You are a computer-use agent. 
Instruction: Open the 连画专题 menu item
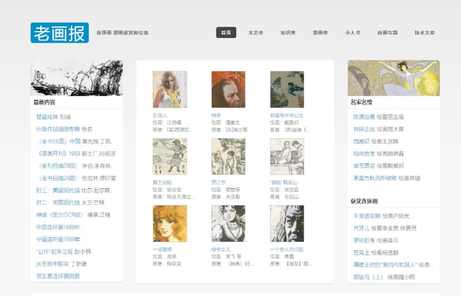pos(387,33)
